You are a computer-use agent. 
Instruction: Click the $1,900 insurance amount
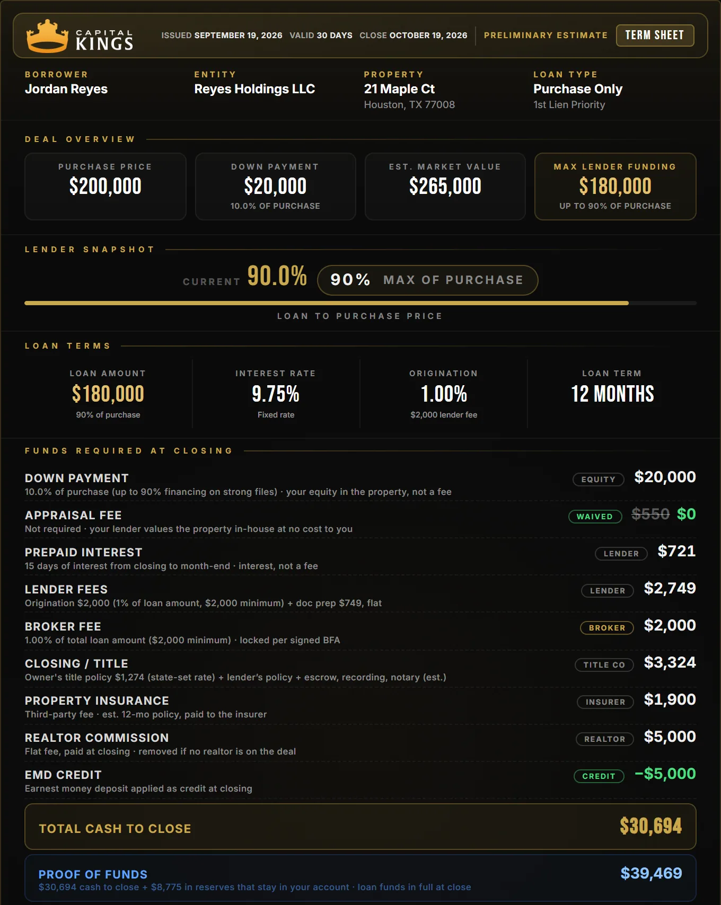click(670, 699)
